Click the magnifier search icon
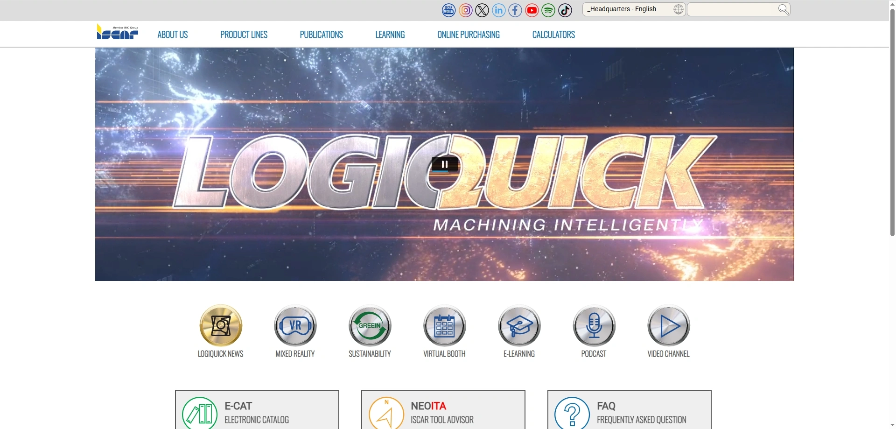896x429 pixels. 784,9
